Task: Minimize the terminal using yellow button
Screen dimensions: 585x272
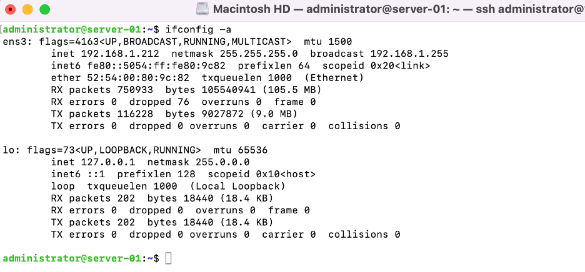Action: click(x=27, y=10)
